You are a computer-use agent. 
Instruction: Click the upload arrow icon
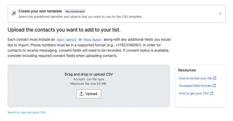[x=82, y=94]
